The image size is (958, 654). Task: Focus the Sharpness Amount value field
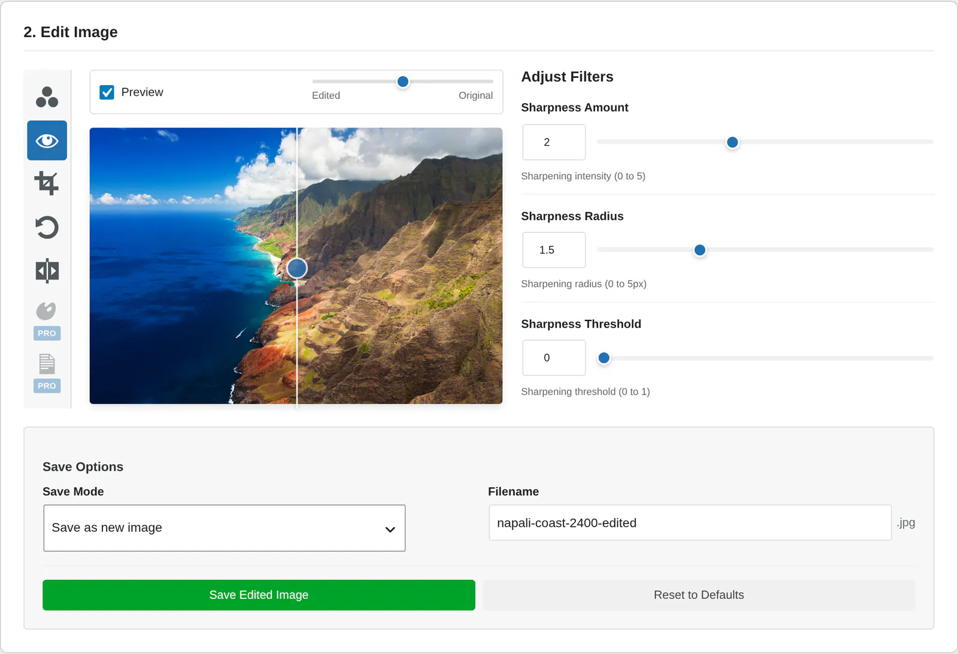(554, 142)
